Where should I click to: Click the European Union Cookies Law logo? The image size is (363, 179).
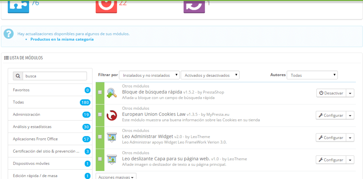[x=112, y=115]
